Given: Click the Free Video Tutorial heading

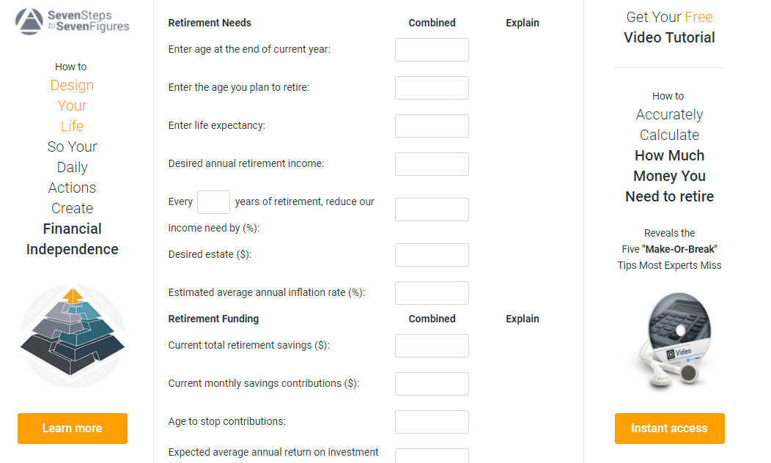Looking at the screenshot, I should (x=669, y=27).
